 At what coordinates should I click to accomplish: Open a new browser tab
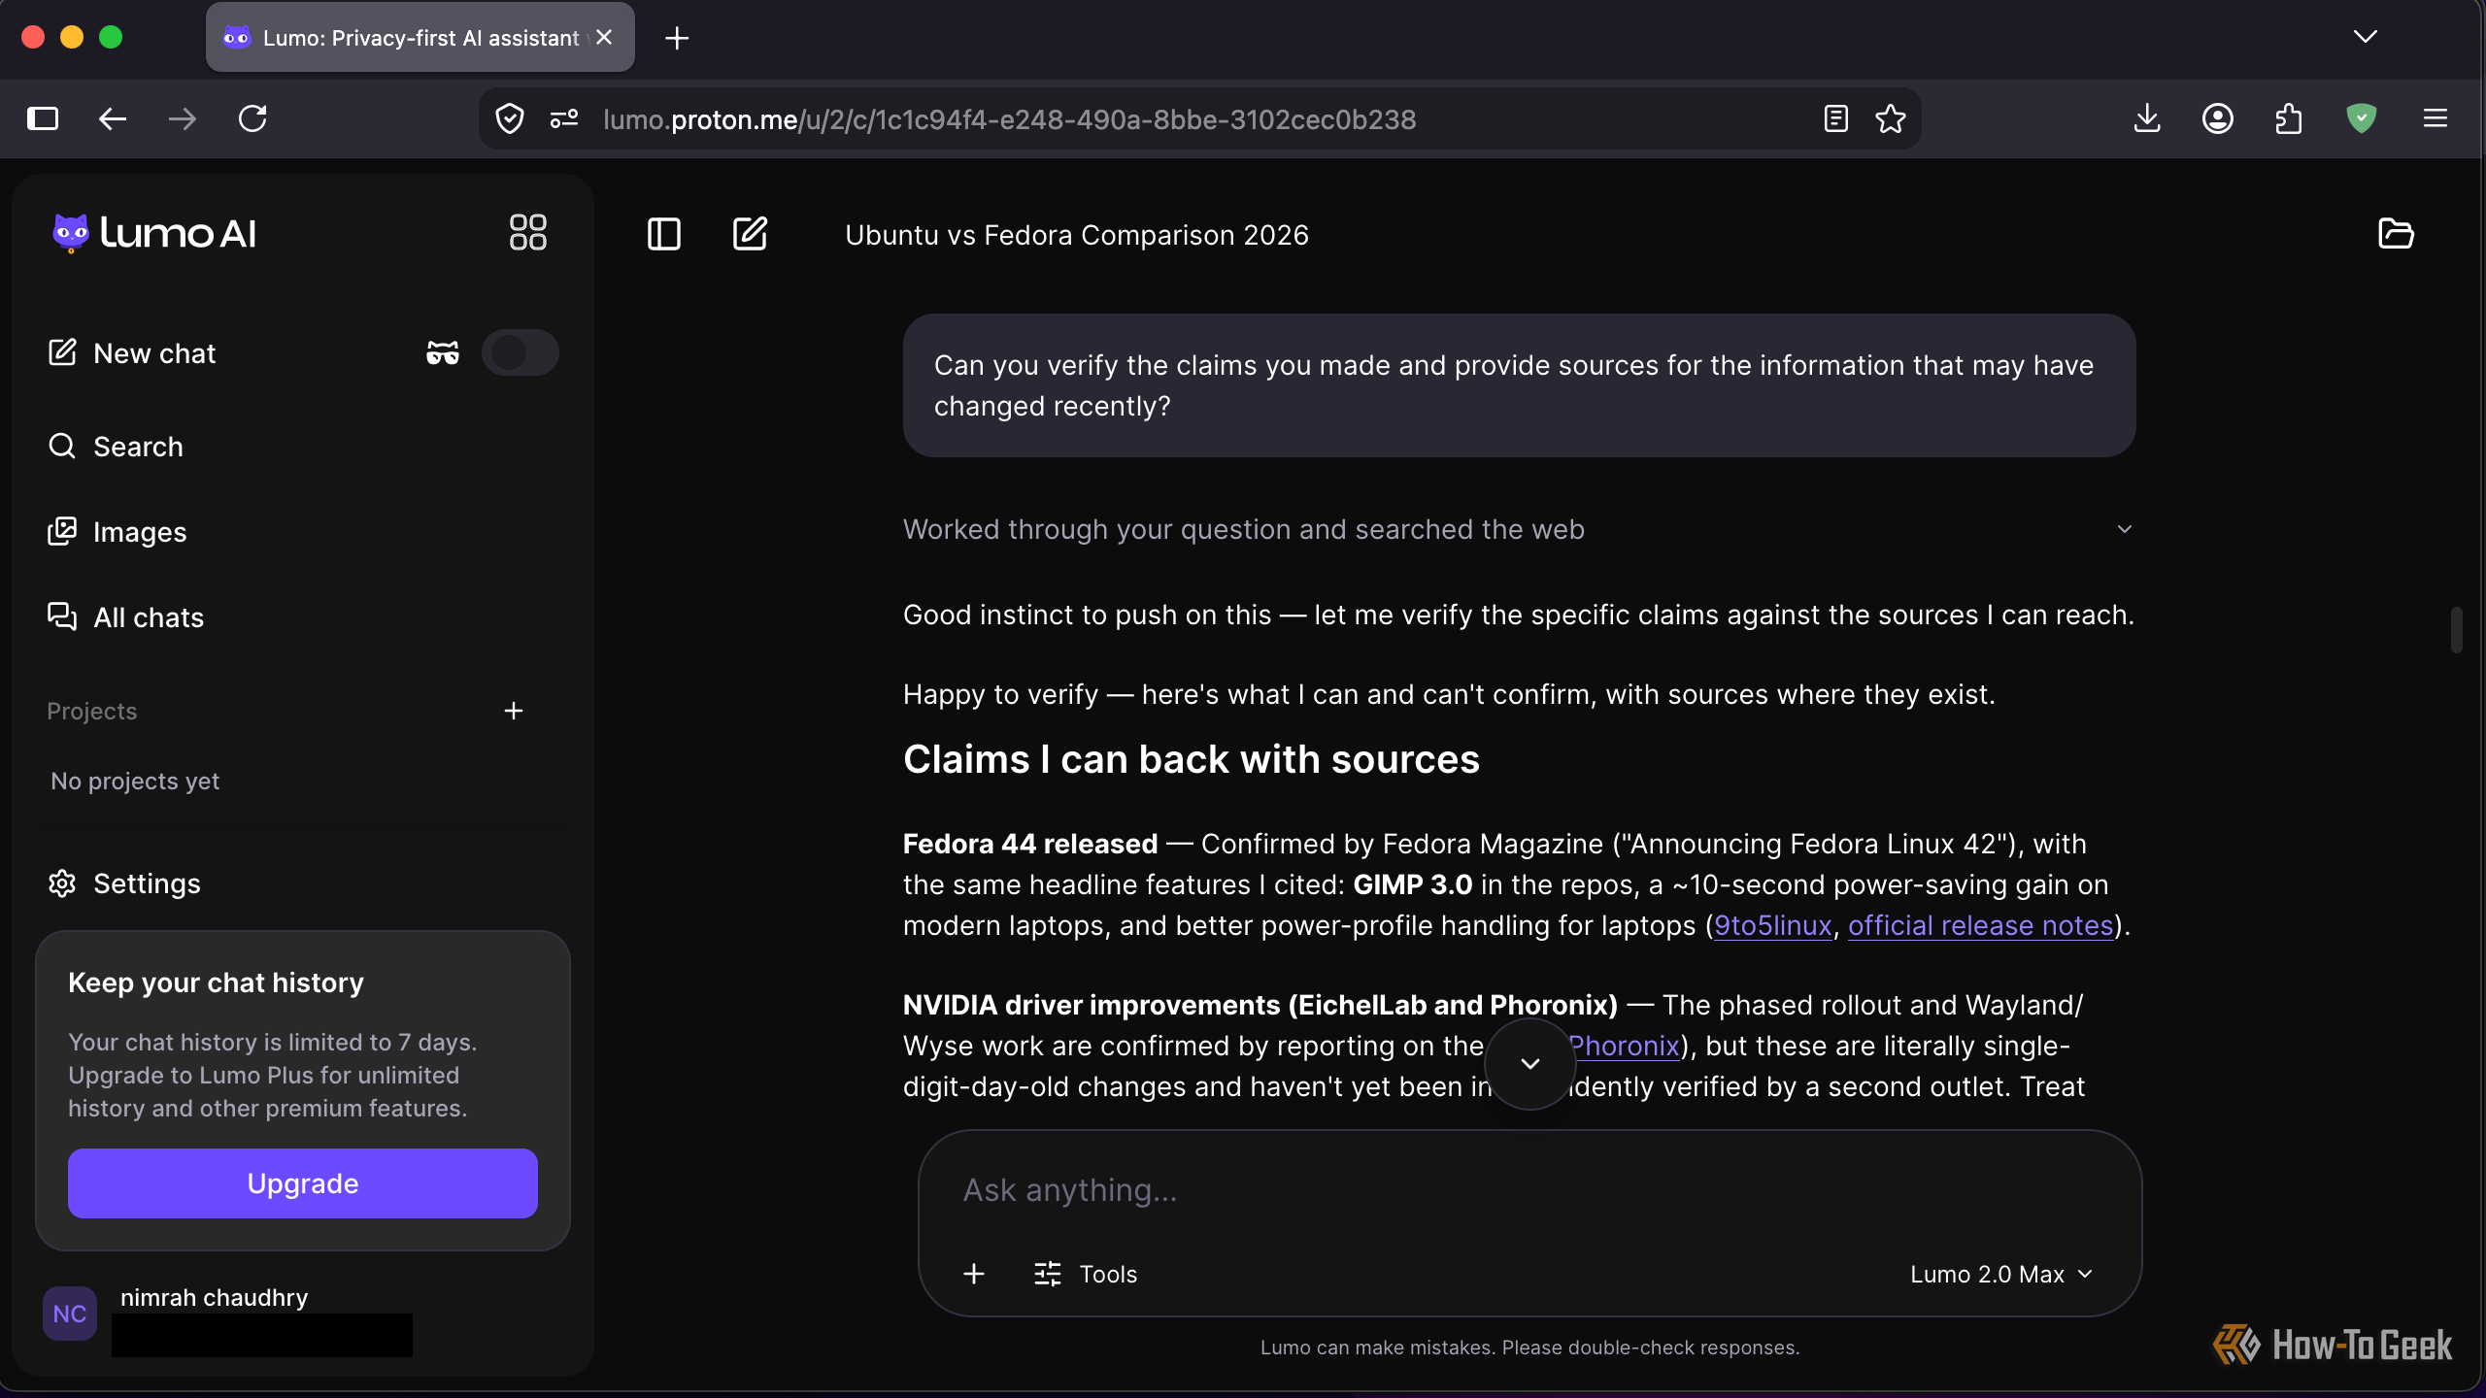coord(677,38)
